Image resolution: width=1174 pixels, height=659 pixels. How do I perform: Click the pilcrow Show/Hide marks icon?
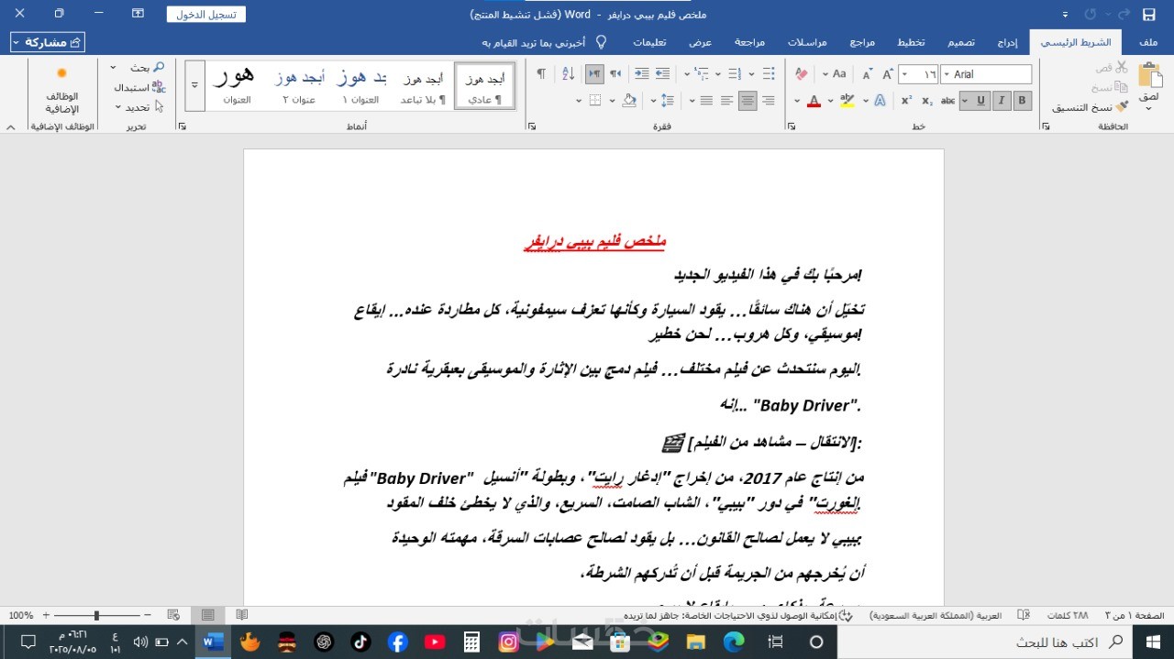click(541, 74)
